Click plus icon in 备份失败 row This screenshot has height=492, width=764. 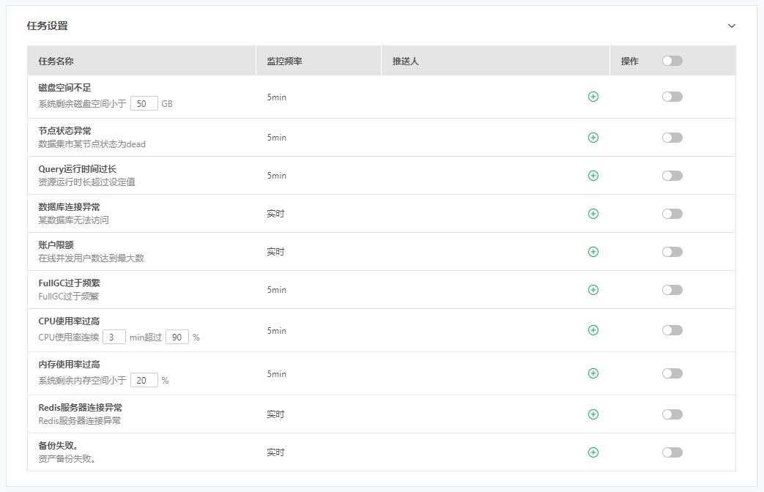pyautogui.click(x=593, y=452)
